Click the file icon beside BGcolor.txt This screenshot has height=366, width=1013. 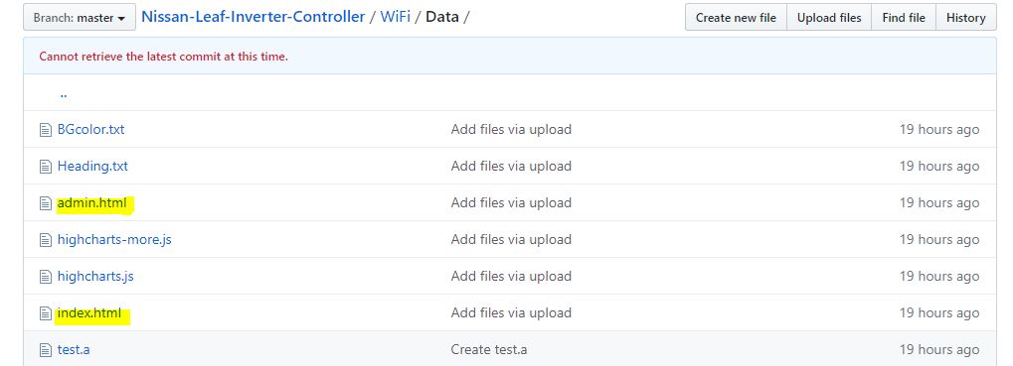click(x=45, y=130)
